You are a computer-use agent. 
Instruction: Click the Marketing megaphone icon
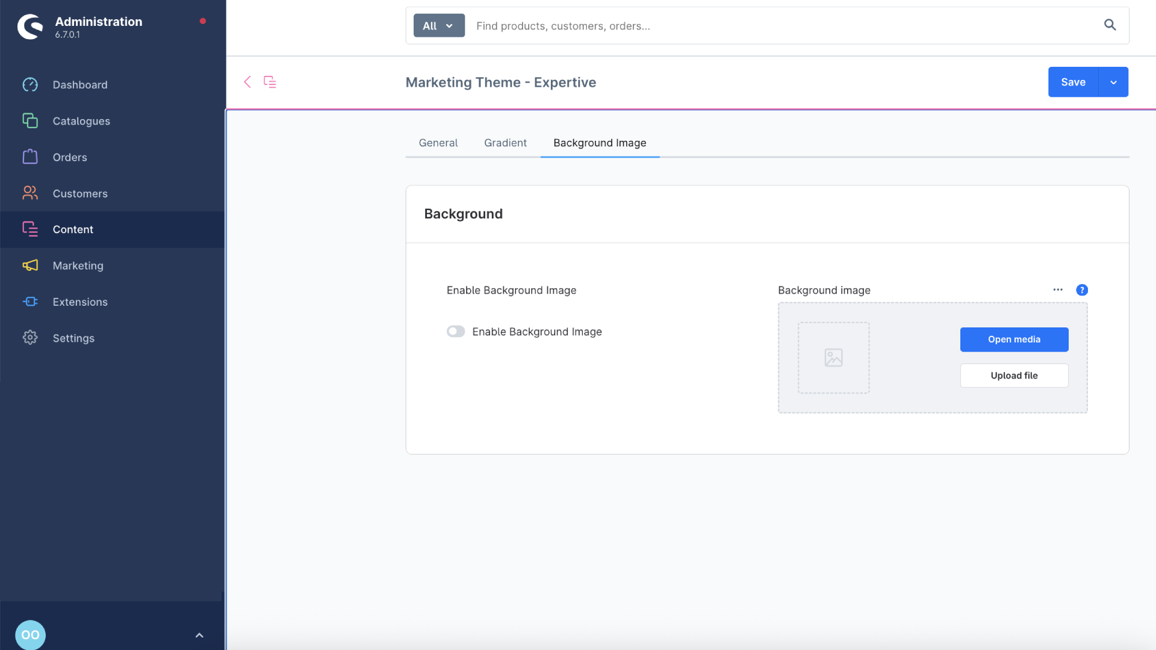30,265
